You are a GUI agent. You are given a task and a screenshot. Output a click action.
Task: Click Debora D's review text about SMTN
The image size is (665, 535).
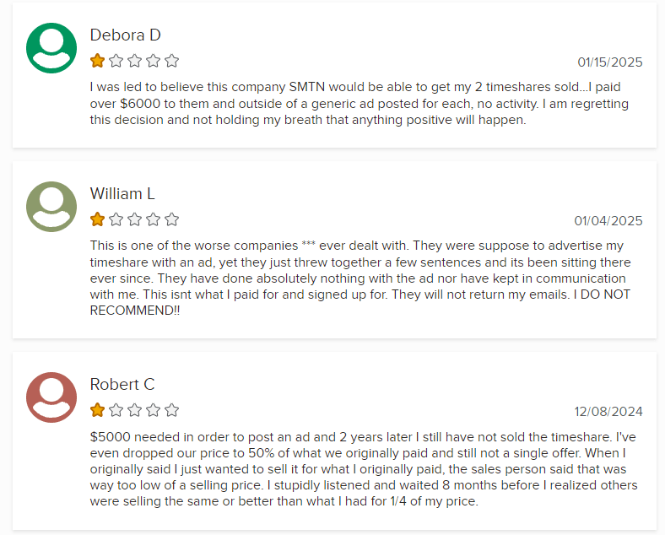(x=359, y=104)
